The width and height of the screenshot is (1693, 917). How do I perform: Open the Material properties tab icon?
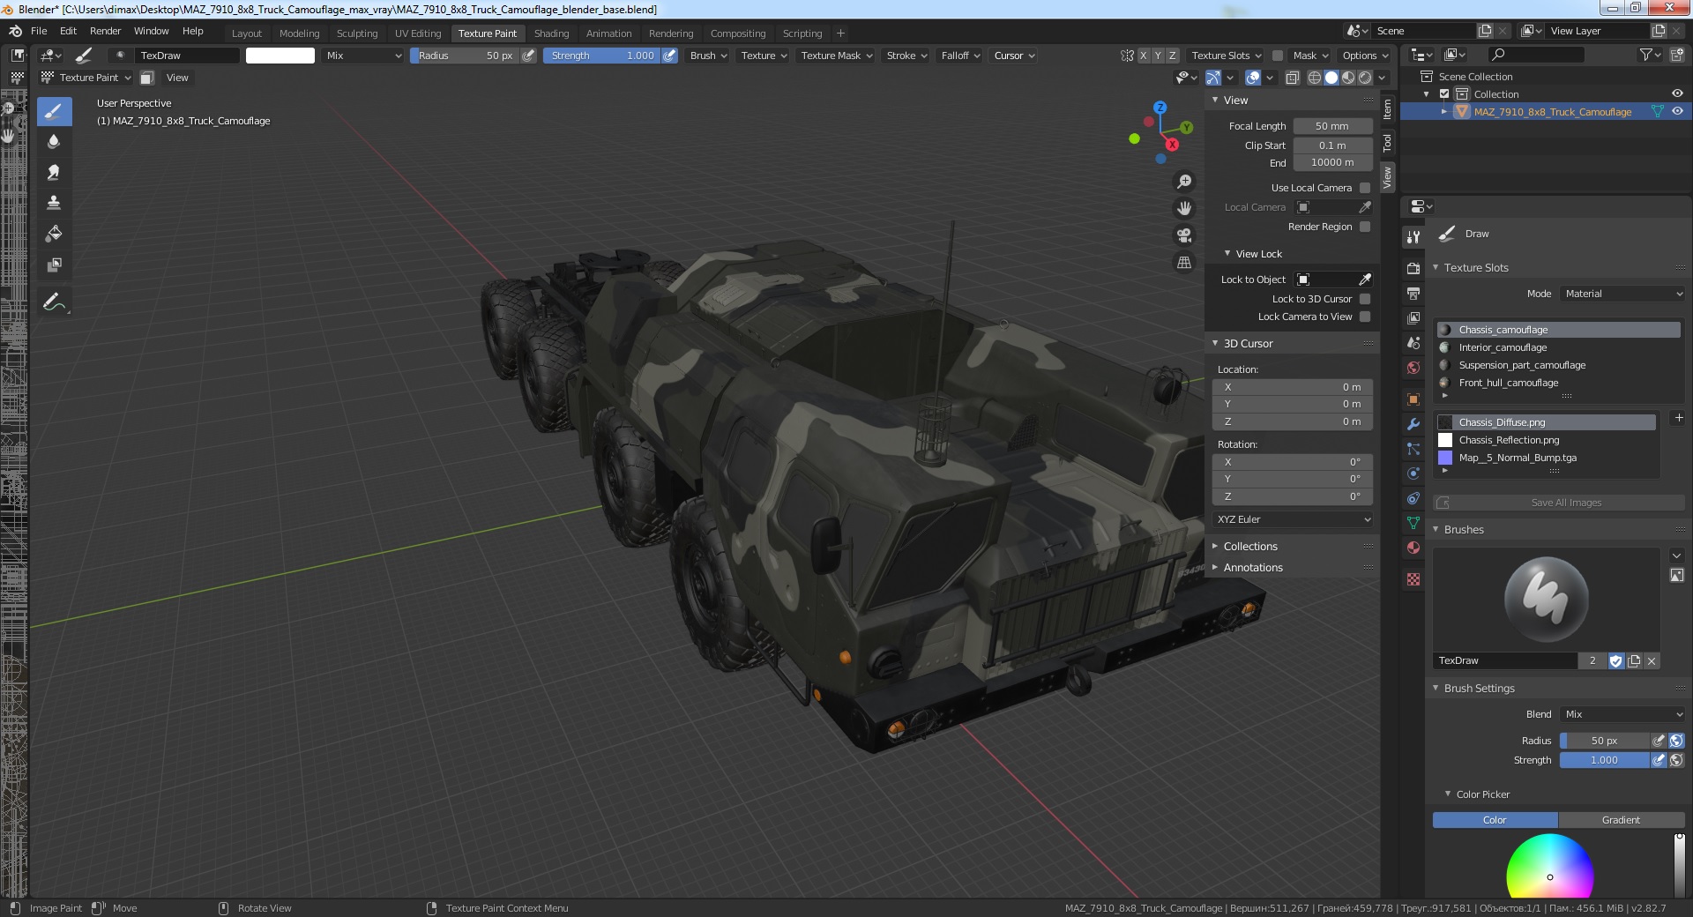[x=1413, y=548]
